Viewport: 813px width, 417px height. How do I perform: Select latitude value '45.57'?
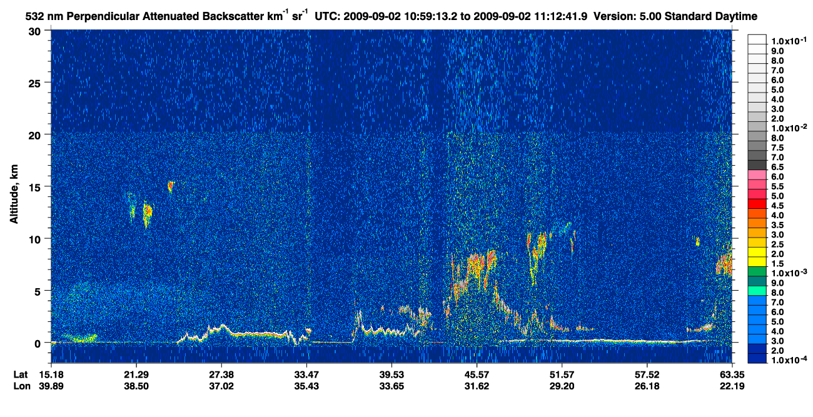[477, 374]
